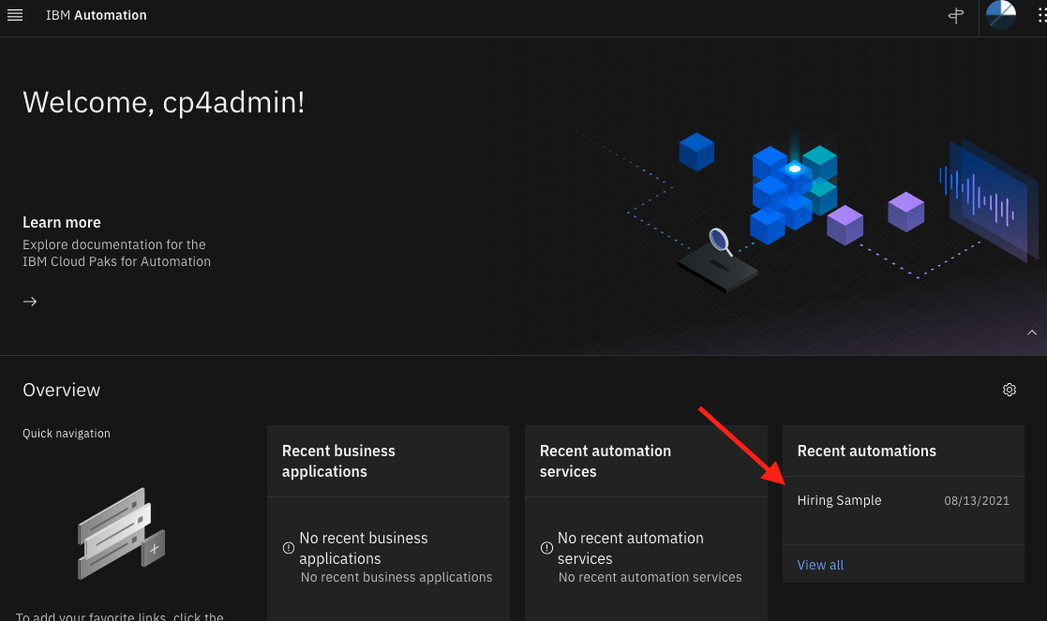Click View all recent automations

click(820, 565)
